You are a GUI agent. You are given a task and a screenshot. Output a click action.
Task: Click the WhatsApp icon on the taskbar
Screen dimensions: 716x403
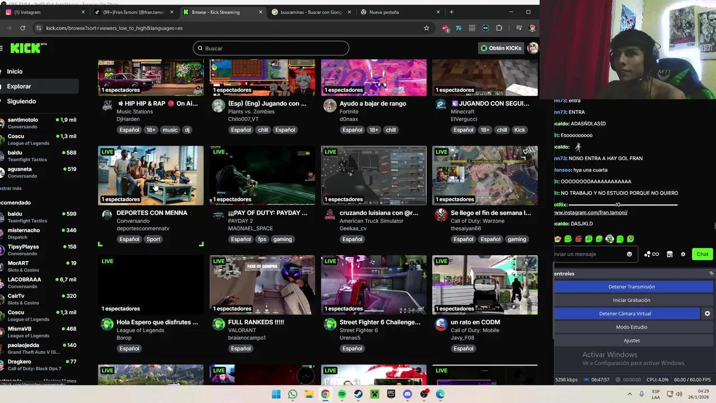click(293, 394)
